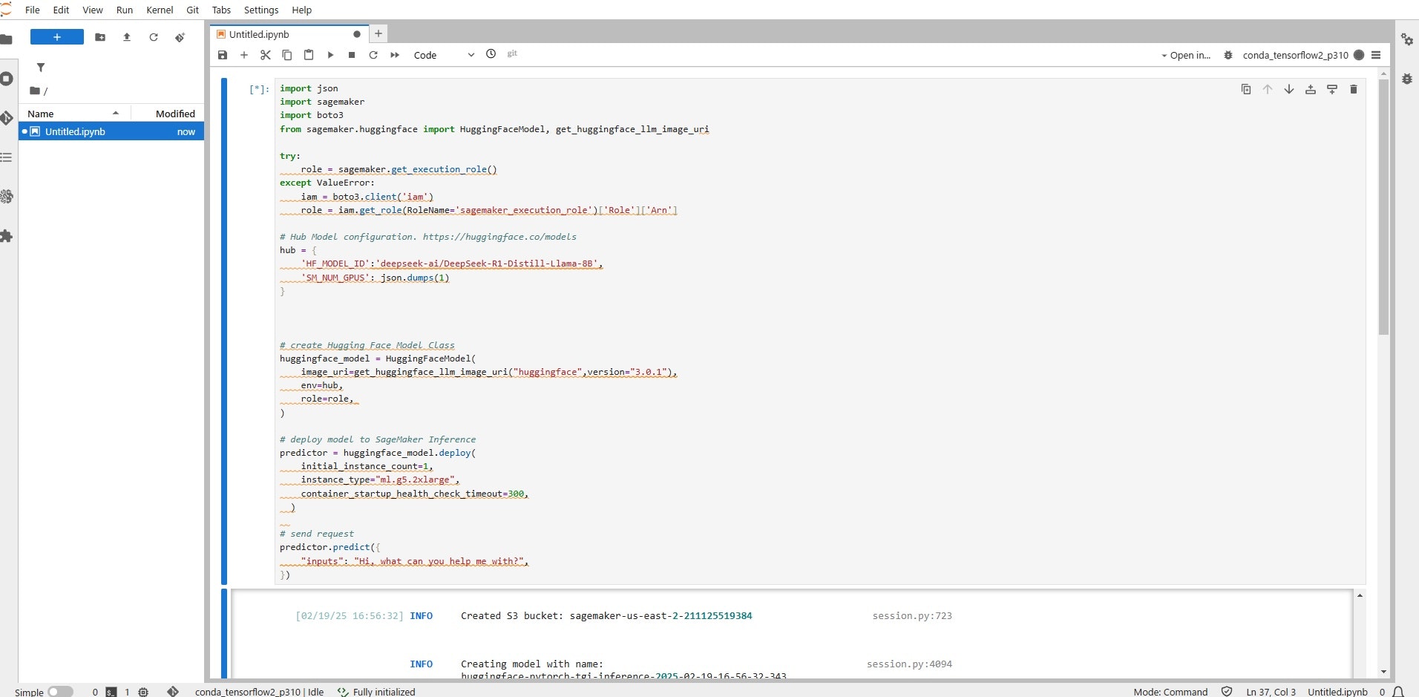Select the Untitled.ipynb notebook tab
This screenshot has height=697, width=1419.
pos(289,34)
